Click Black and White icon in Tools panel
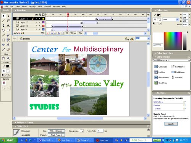This screenshot has height=143, width=191. (3, 75)
